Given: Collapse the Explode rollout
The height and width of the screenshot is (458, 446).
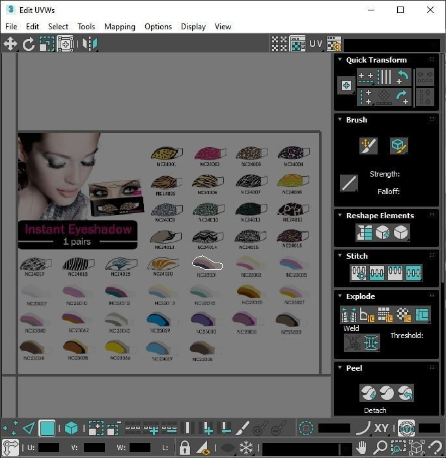Looking at the screenshot, I should tap(340, 296).
